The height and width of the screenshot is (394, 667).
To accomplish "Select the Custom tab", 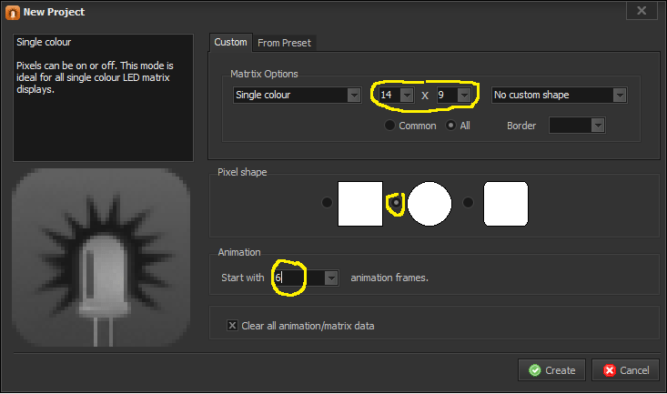I will [x=230, y=42].
